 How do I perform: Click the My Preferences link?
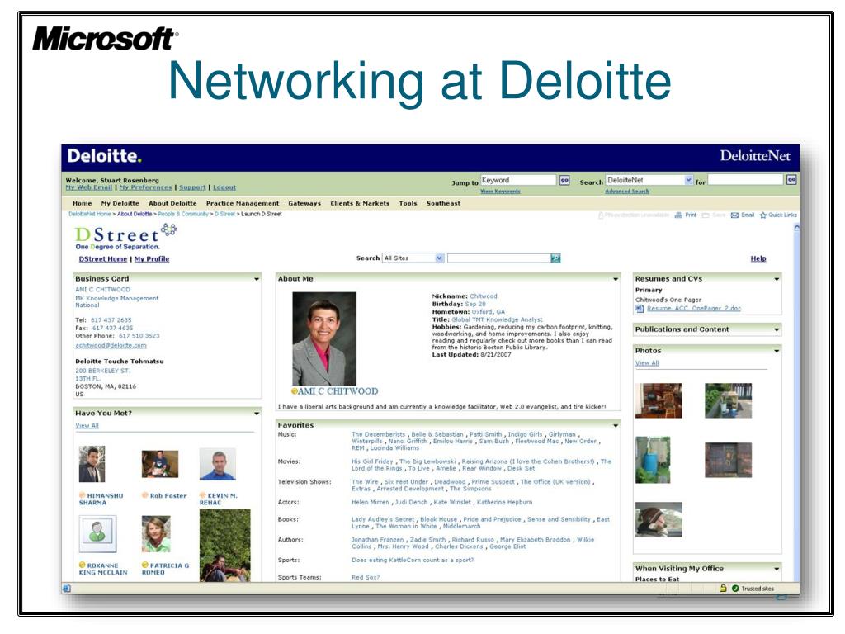145,187
